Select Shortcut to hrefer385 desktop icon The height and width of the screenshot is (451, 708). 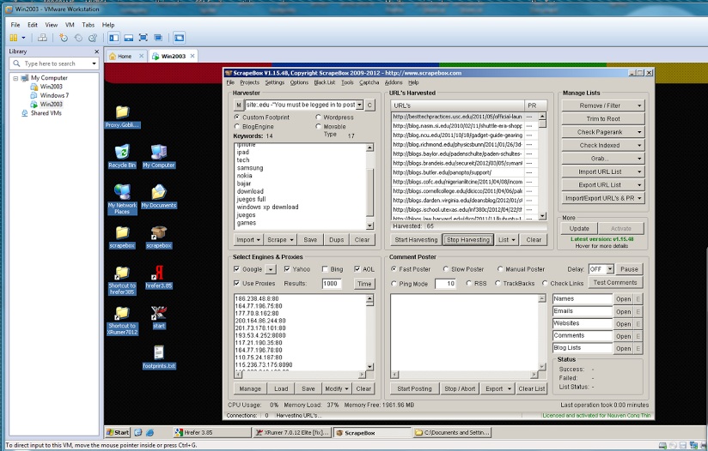(122, 280)
